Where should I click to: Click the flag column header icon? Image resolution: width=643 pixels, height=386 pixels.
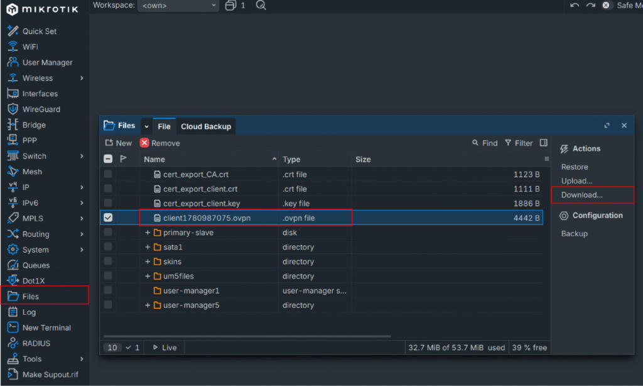[124, 159]
